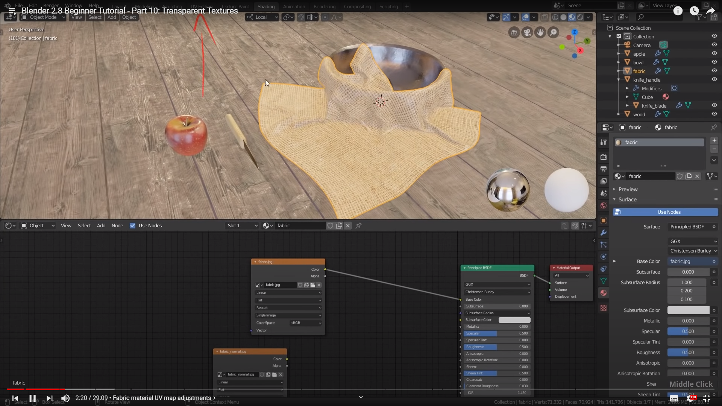Open the Render properties tab
This screenshot has height=406, width=722.
click(x=604, y=157)
